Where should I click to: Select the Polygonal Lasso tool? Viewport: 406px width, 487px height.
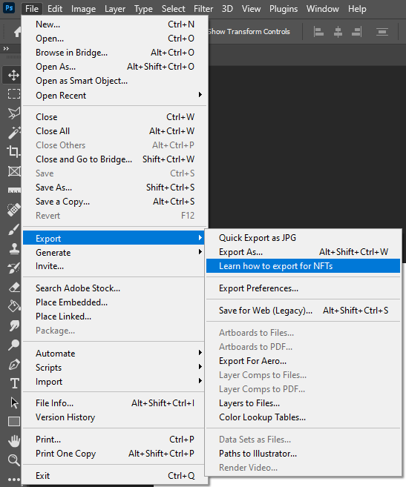(13, 113)
